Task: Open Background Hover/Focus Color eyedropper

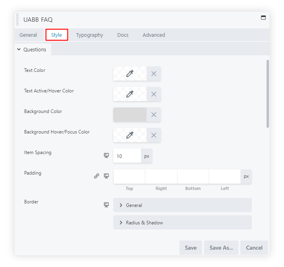Action: coord(130,135)
